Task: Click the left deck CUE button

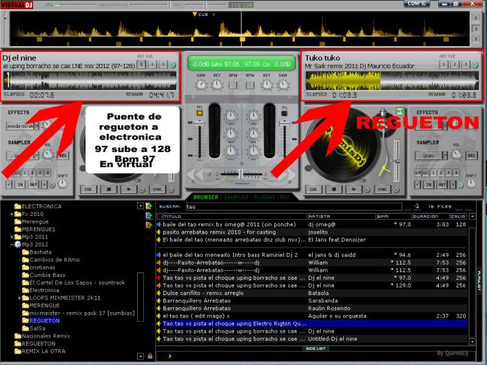Action: tap(88, 189)
